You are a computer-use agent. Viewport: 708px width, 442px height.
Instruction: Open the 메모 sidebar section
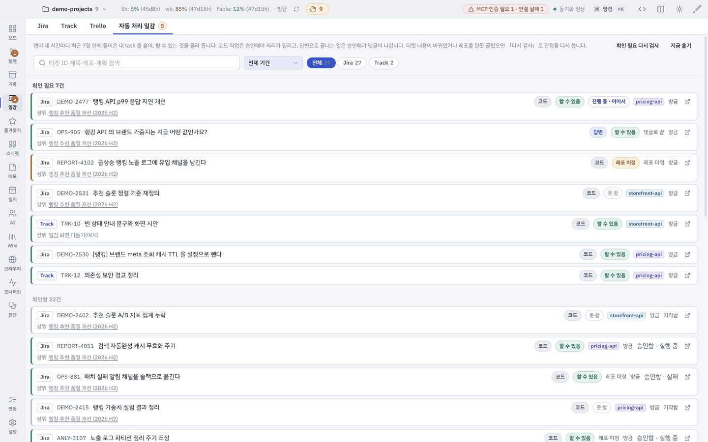pyautogui.click(x=12, y=171)
